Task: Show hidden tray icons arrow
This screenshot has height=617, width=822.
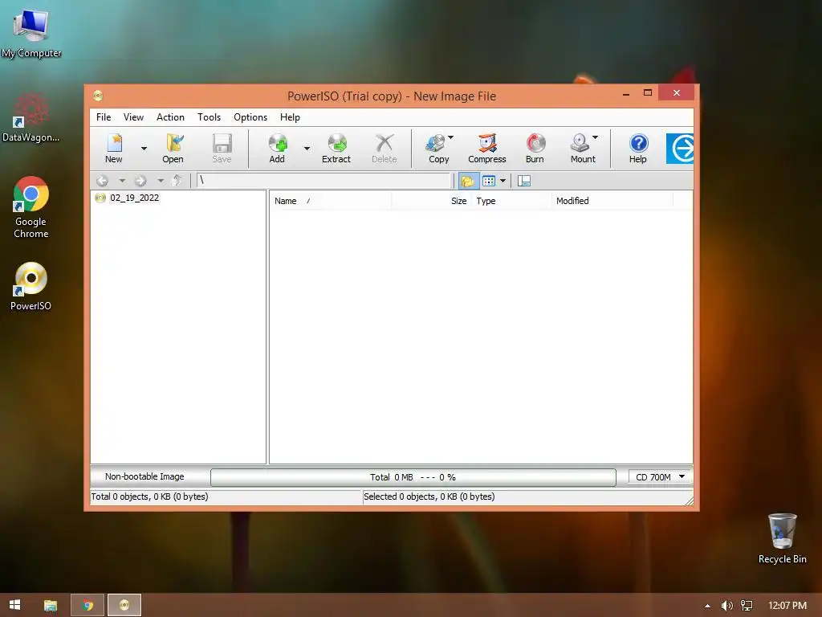Action: pos(707,606)
